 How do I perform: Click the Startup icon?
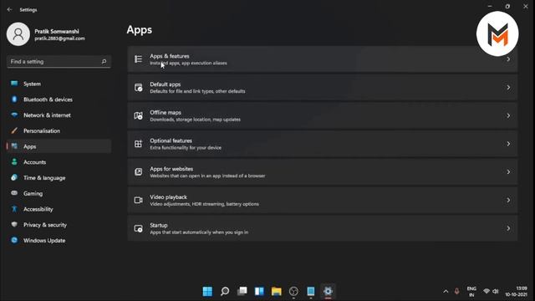(x=138, y=228)
